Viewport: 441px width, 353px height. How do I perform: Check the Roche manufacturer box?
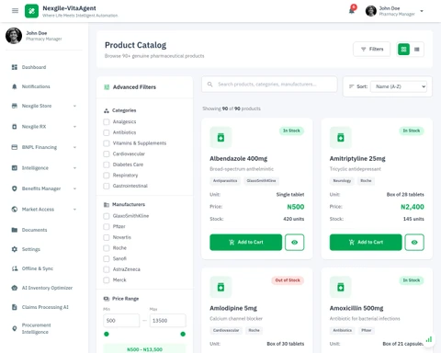(x=107, y=248)
